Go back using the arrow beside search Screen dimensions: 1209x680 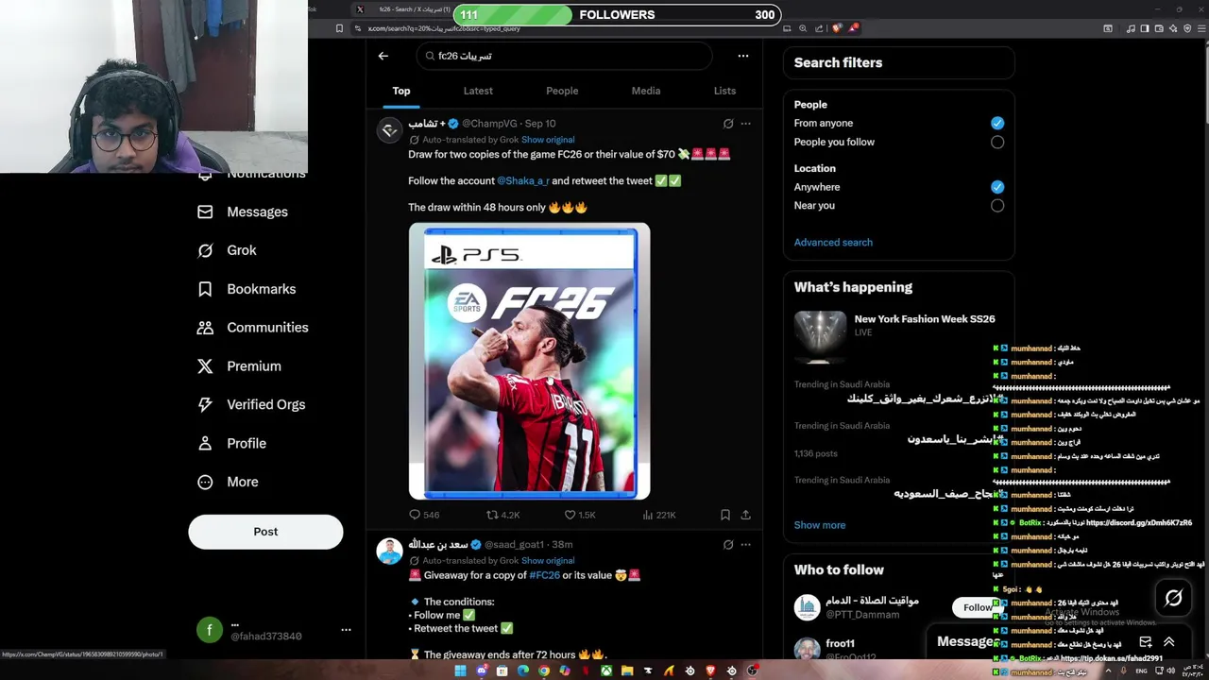(383, 56)
